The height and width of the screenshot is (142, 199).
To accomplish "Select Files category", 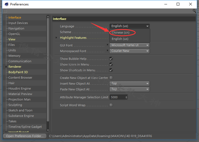I will tap(11, 45).
